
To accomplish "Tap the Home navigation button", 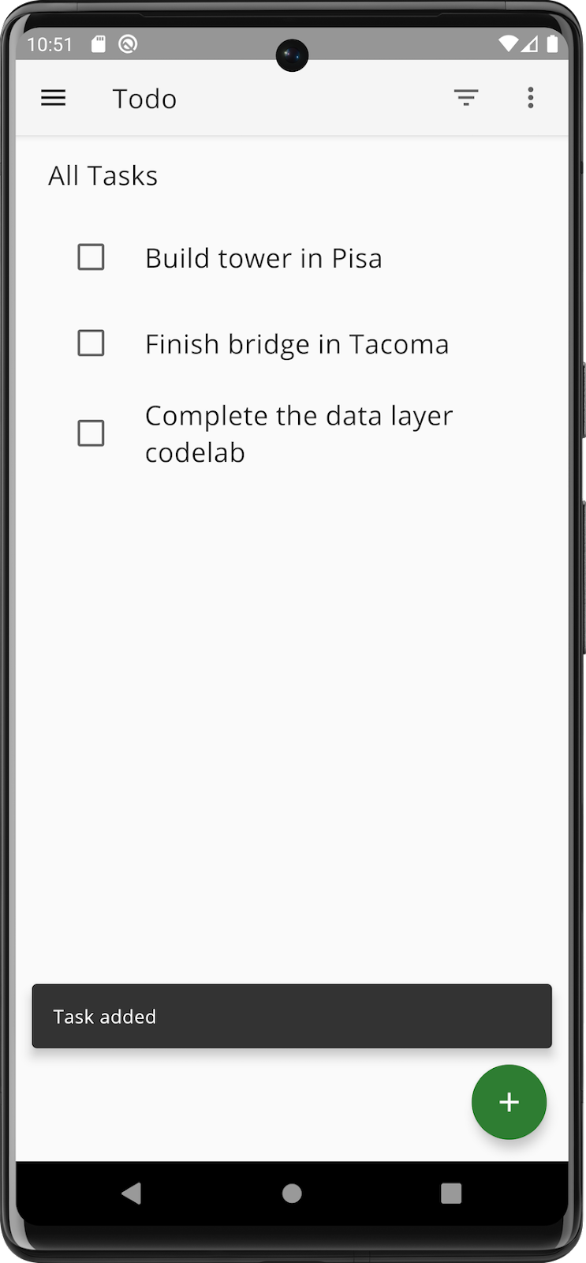I will pos(292,1194).
